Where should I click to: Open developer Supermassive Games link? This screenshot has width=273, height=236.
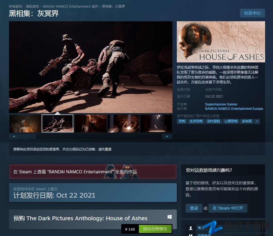click(221, 104)
